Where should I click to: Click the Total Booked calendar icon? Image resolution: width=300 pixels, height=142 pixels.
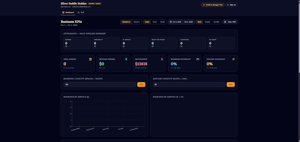coord(91,59)
